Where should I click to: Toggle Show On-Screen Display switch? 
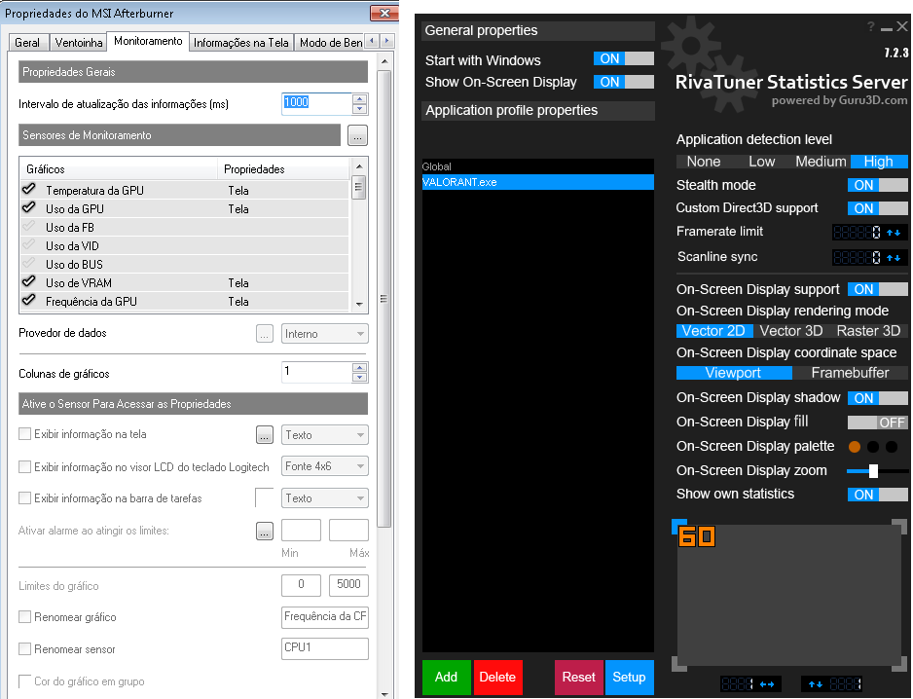[624, 82]
